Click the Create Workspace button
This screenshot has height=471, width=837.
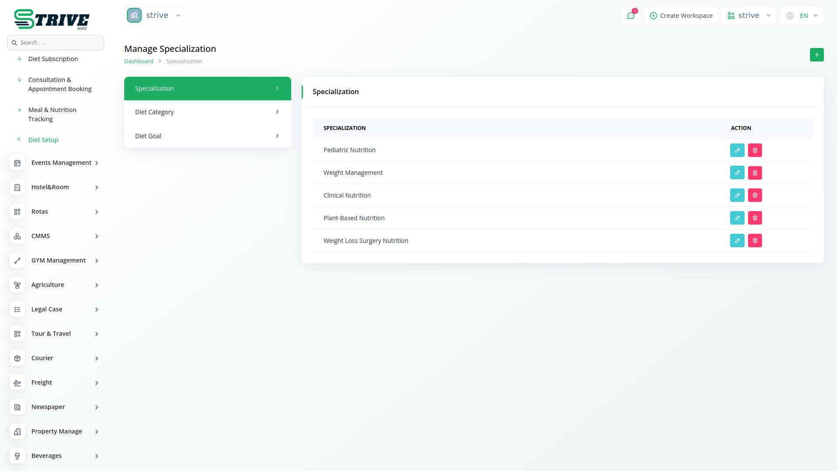click(681, 16)
